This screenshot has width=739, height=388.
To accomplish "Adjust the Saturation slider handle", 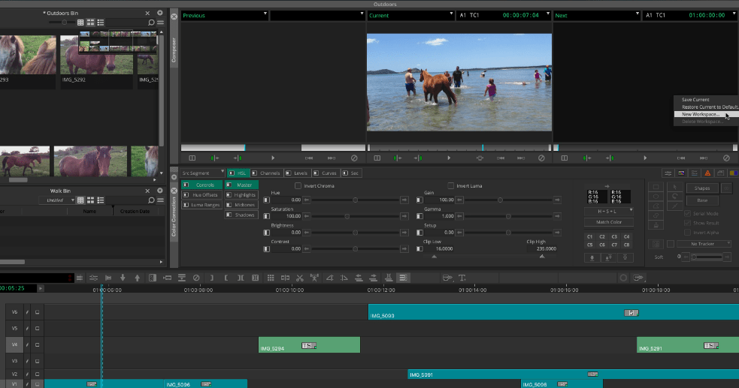I will point(347,216).
